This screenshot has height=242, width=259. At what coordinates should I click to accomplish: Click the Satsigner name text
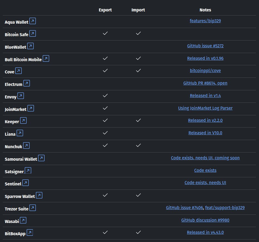tap(14, 172)
